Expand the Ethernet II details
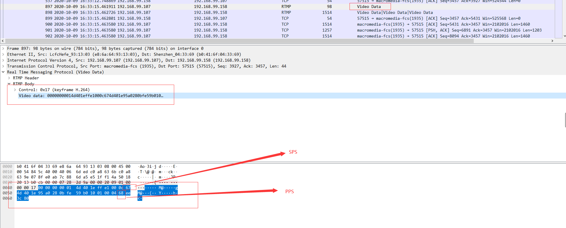566x228 pixels. [x=3, y=55]
